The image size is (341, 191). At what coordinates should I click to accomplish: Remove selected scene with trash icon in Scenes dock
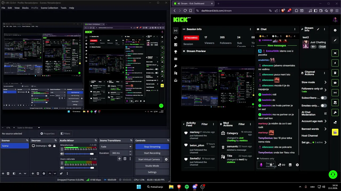pos(8,173)
